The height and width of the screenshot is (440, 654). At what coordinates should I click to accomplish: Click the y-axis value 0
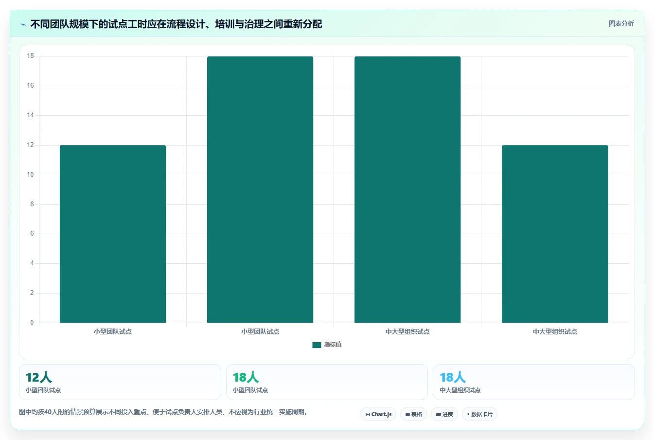pos(32,323)
